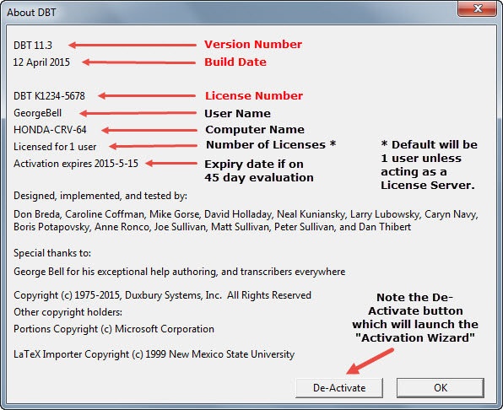The height and width of the screenshot is (410, 503).
Task: Confirm the dialog with OK
Action: coord(441,388)
